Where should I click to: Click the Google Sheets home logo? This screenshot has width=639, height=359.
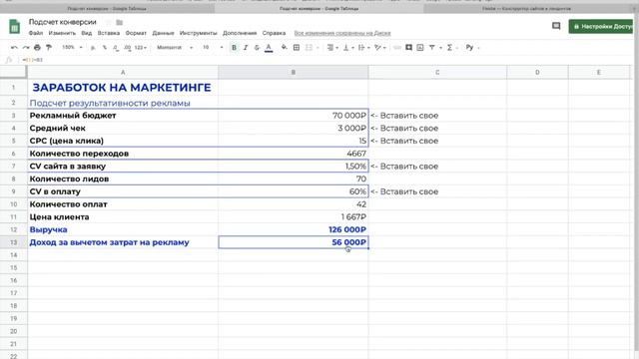tap(14, 27)
